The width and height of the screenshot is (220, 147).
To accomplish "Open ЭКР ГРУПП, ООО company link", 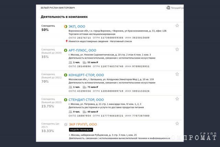I will [83, 124].
